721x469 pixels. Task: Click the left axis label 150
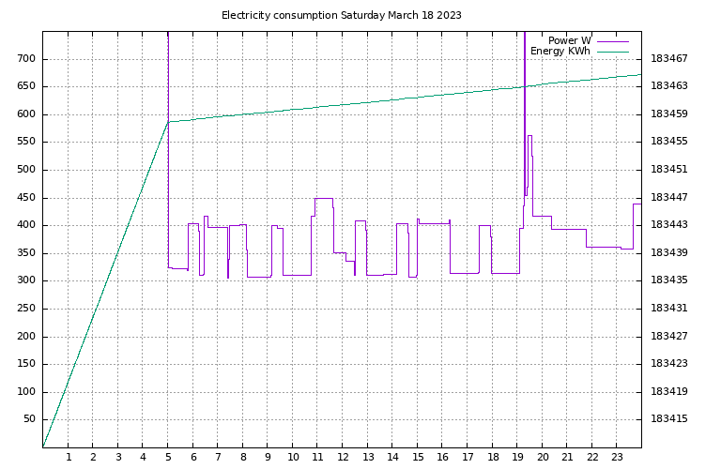click(26, 363)
